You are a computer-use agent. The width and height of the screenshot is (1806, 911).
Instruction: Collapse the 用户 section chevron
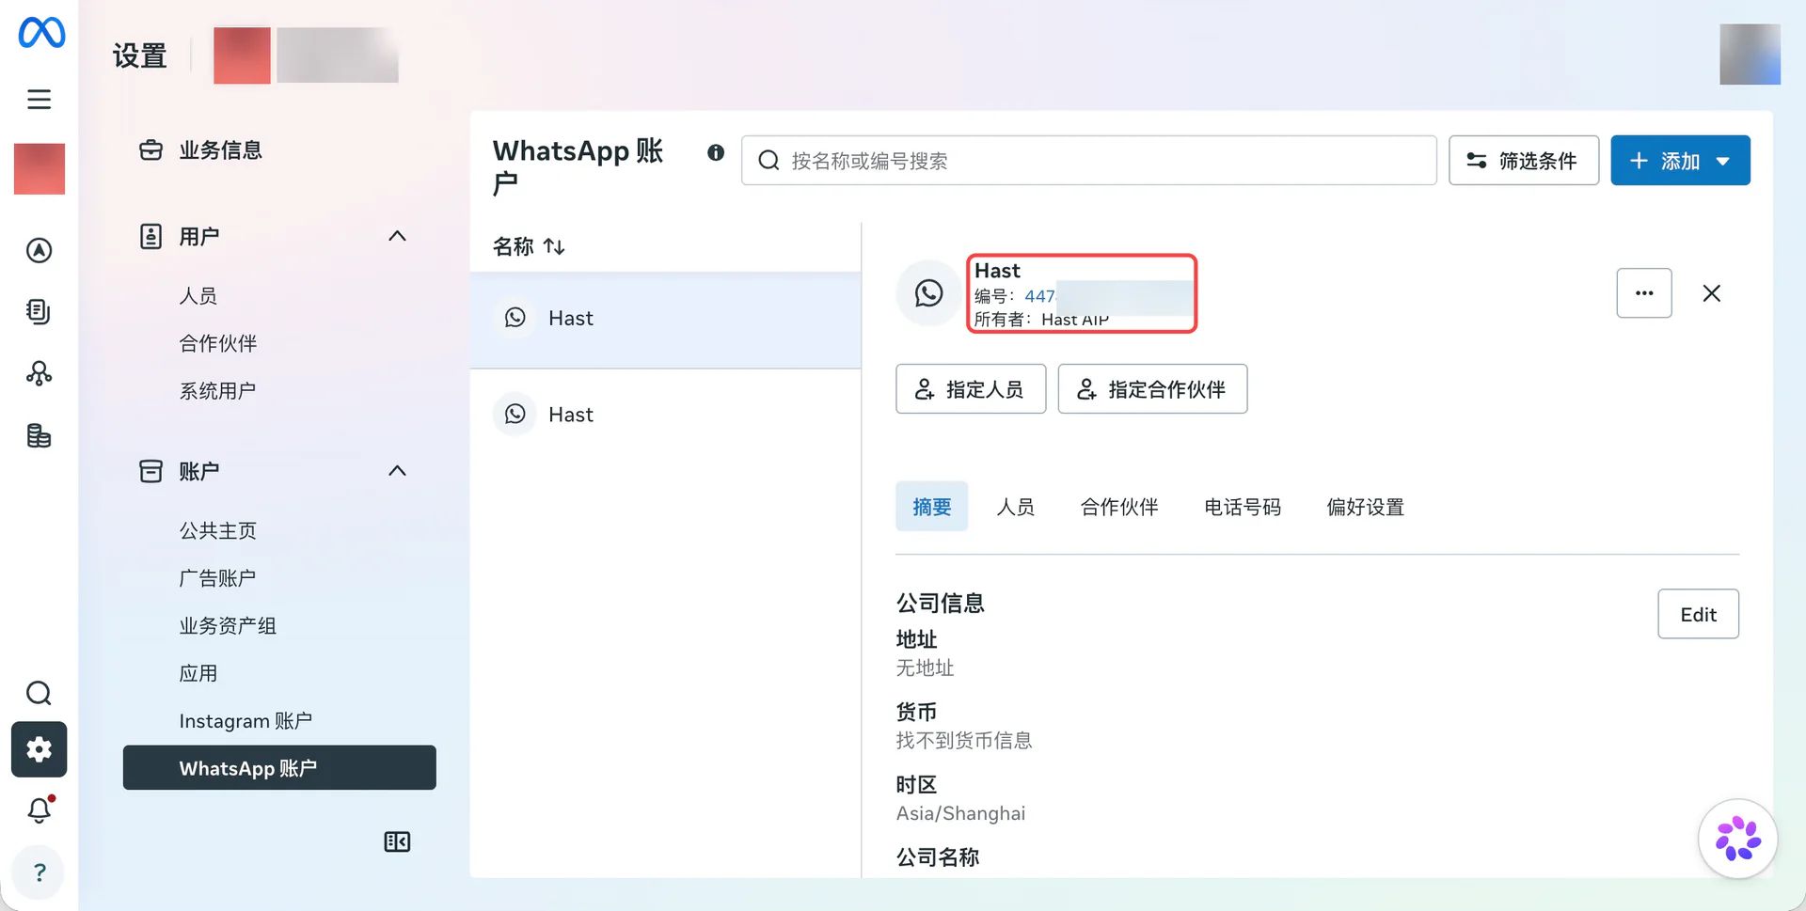pyautogui.click(x=397, y=236)
